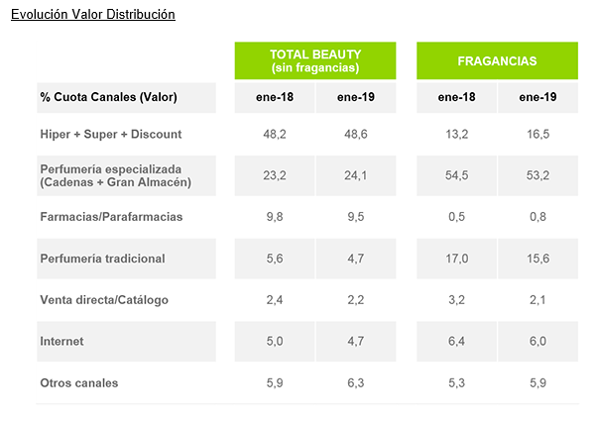Click the 6,3 Otros canales value
599x423 pixels.
[356, 383]
